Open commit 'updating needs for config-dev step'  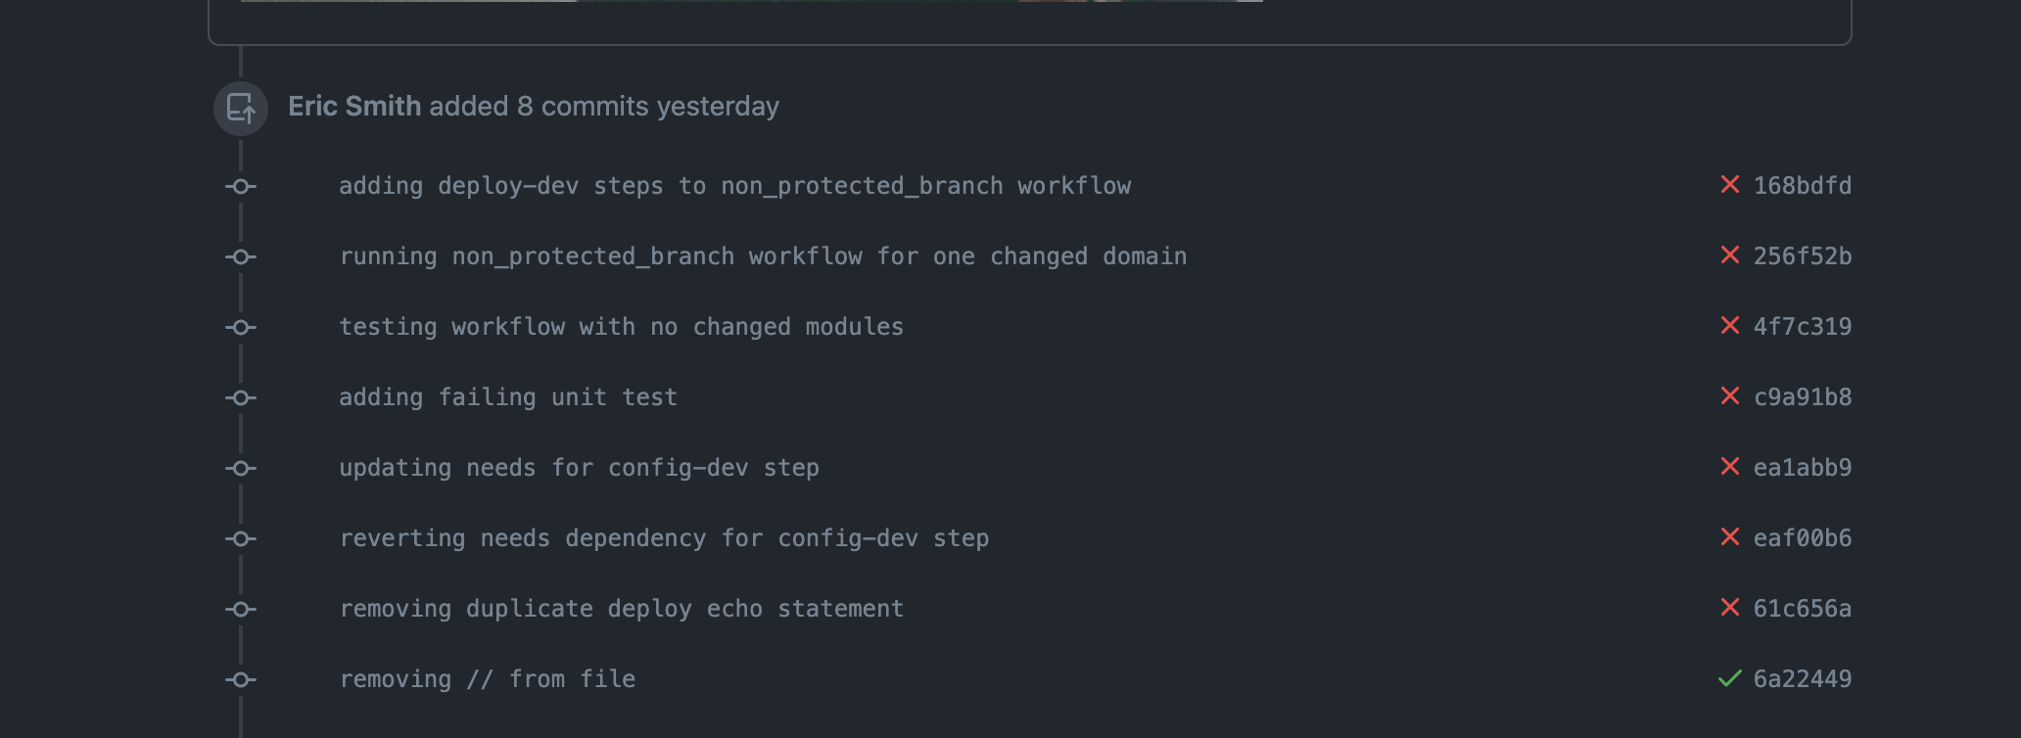click(580, 468)
